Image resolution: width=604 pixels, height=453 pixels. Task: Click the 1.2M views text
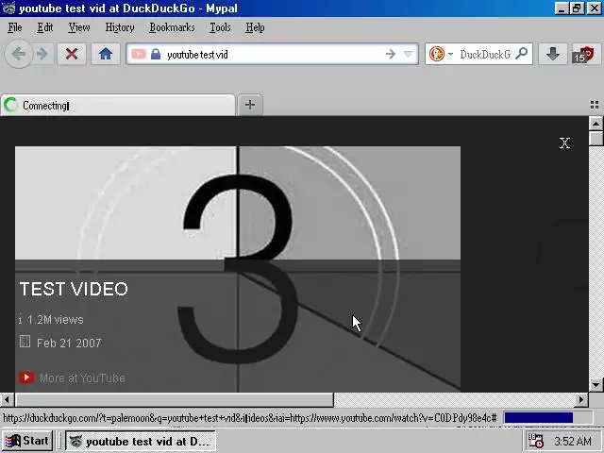(55, 320)
